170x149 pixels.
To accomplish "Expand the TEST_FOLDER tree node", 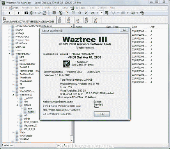I will coord(17,122).
